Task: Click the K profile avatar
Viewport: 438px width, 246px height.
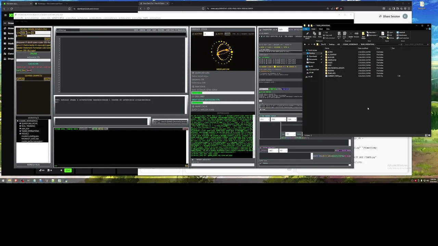Action: pos(405,16)
